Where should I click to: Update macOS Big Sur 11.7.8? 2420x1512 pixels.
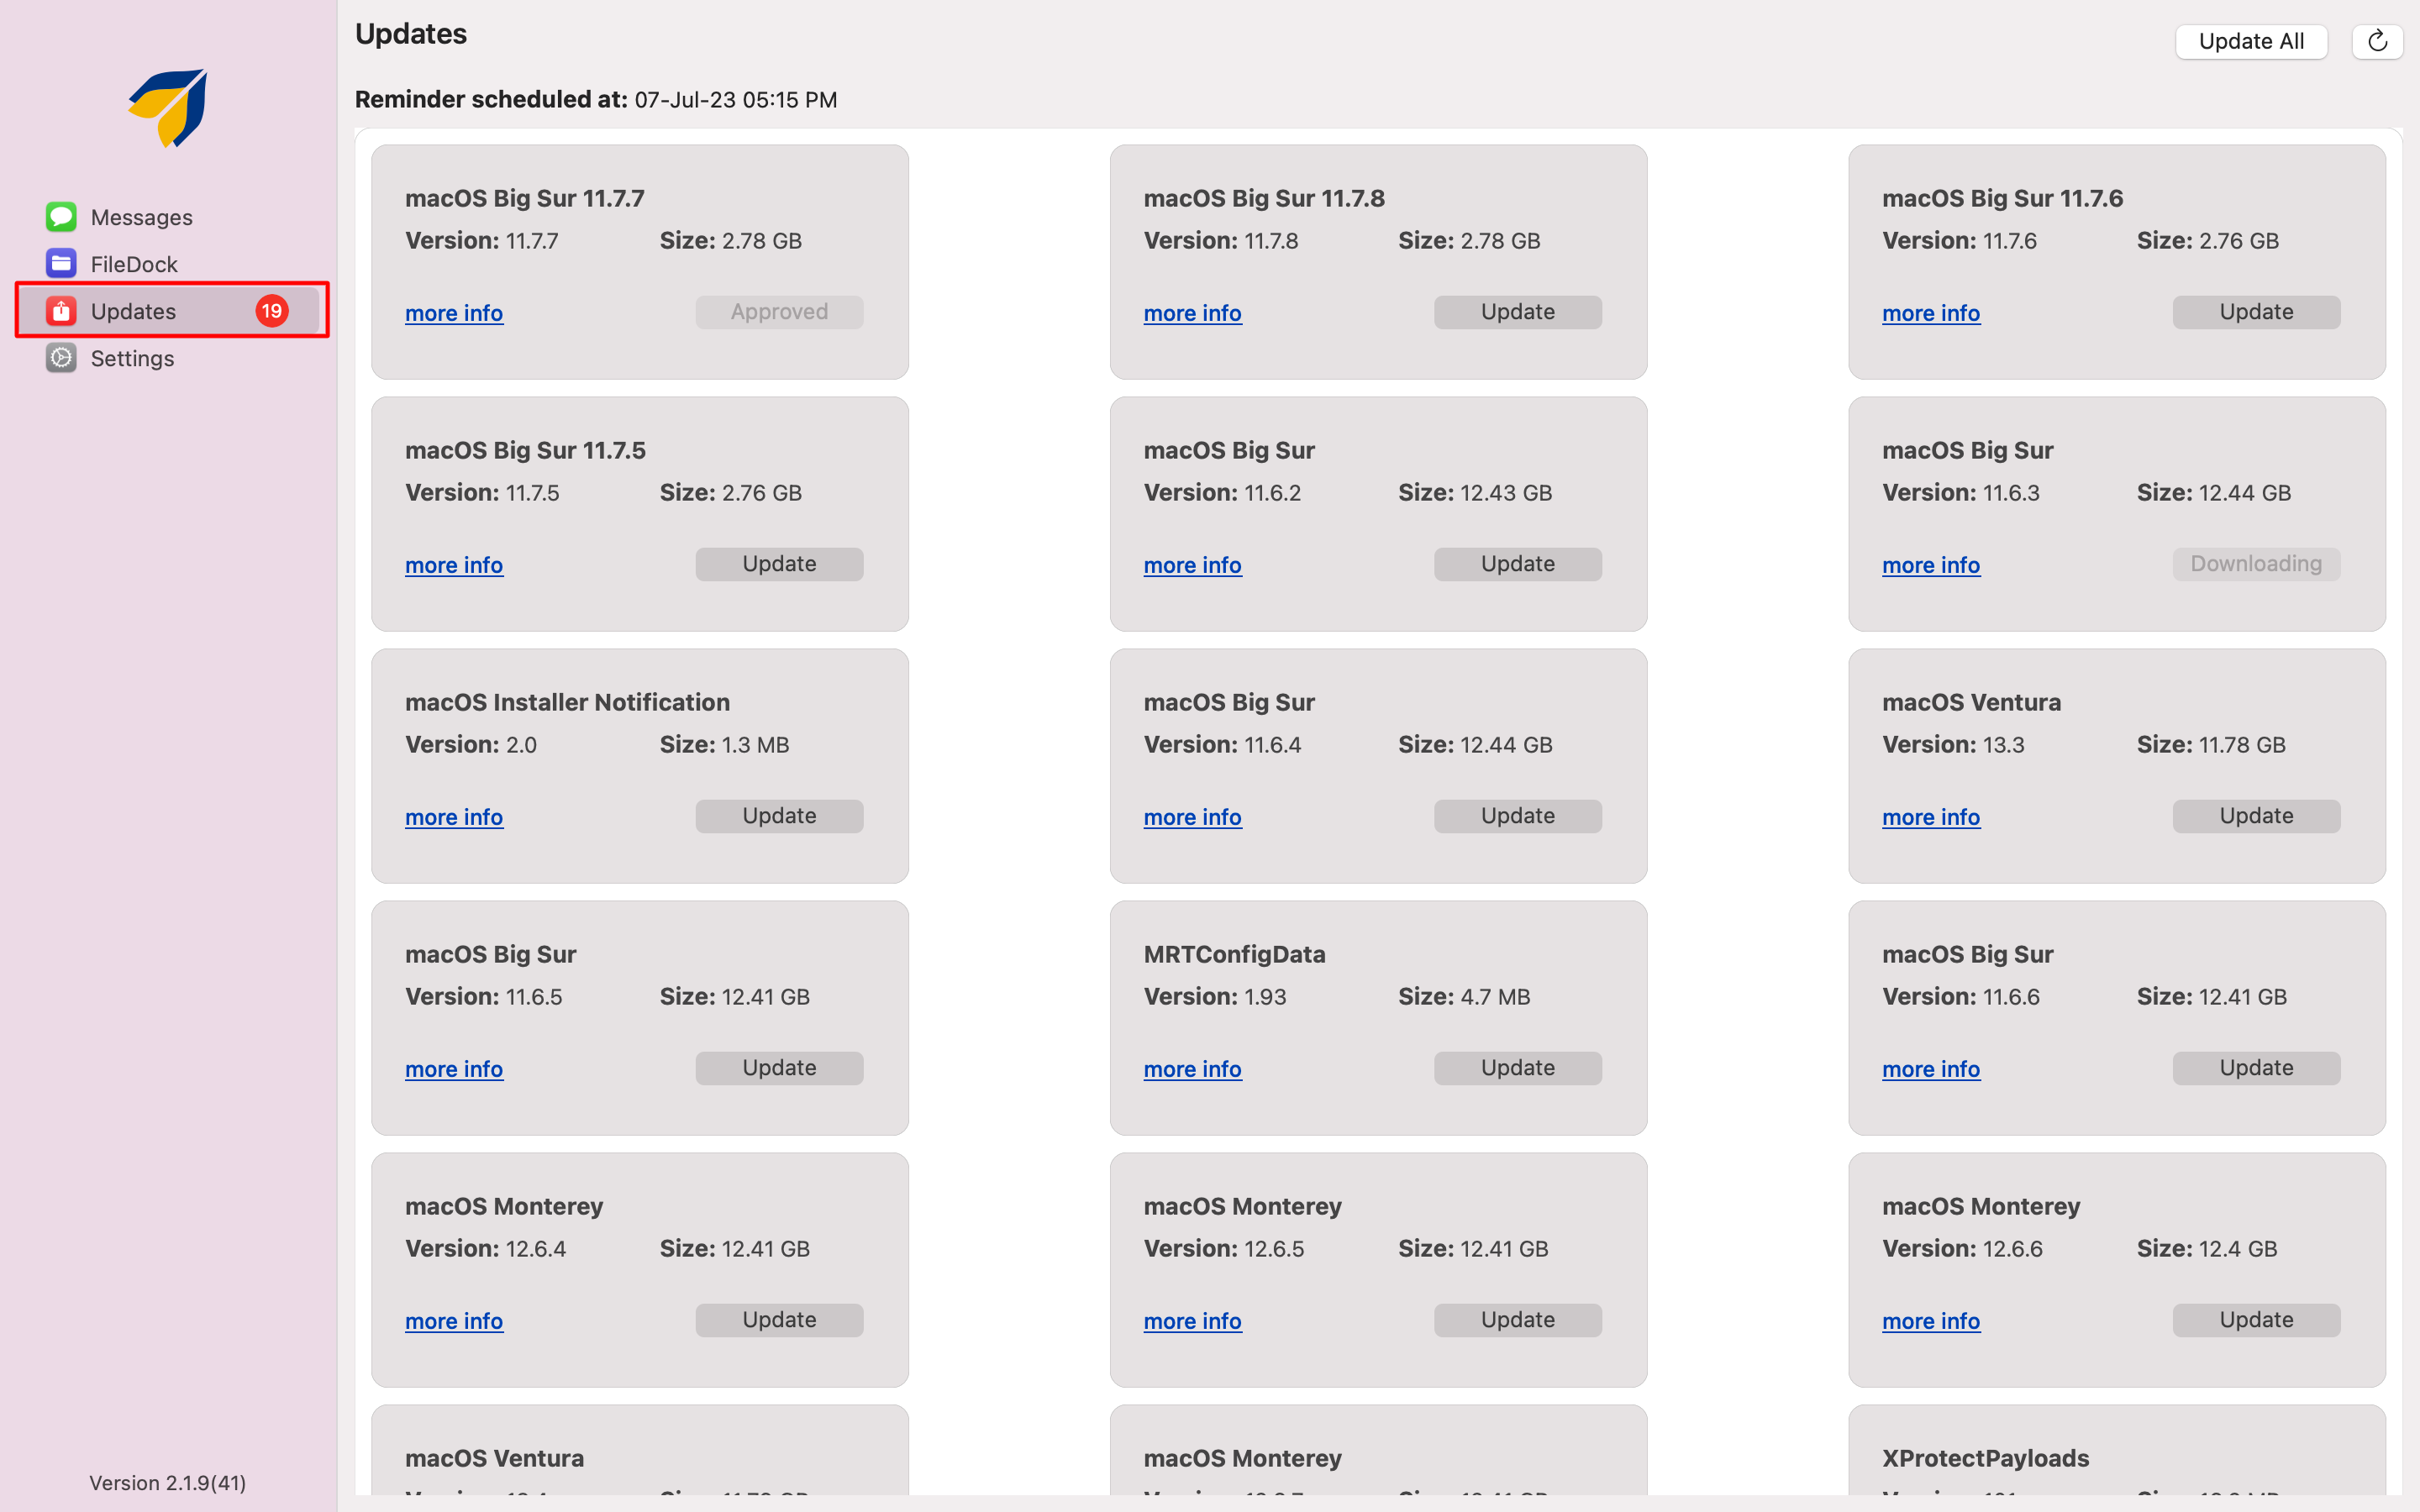(x=1517, y=312)
